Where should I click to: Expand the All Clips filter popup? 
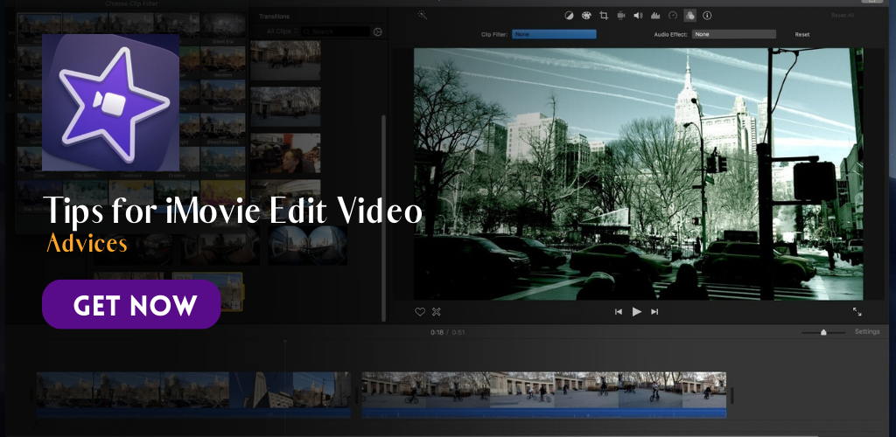coord(283,31)
